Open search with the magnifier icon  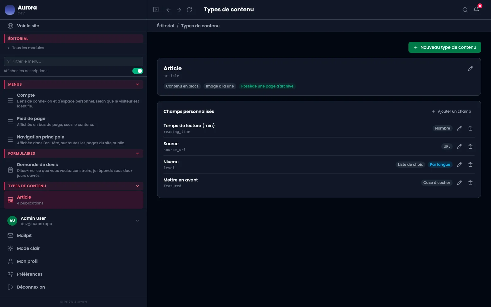465,10
